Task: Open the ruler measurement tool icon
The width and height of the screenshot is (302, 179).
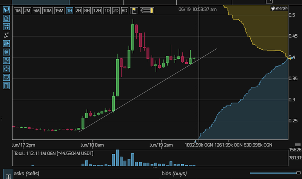Action: pyautogui.click(x=6, y=86)
